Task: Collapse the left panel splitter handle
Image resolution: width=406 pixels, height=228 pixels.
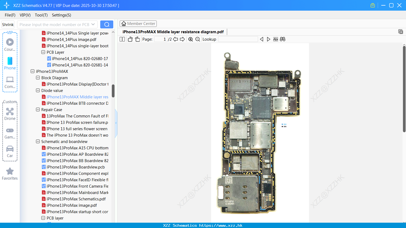Action: pos(116,123)
